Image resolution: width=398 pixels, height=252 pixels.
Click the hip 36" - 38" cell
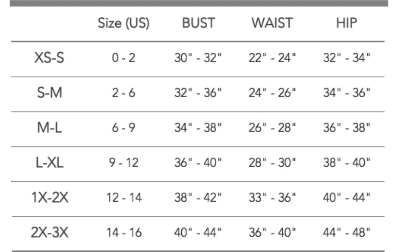(347, 128)
